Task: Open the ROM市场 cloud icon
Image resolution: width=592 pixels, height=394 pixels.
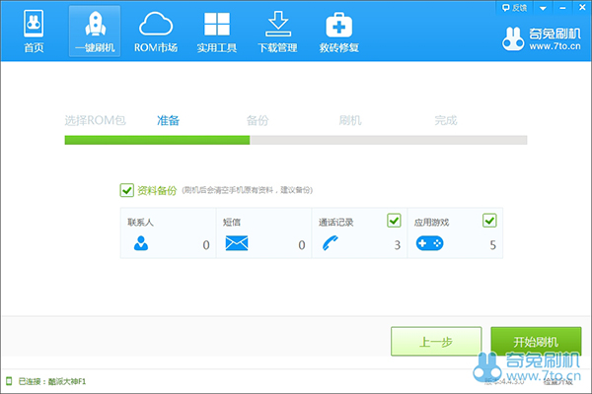Action: pyautogui.click(x=156, y=24)
